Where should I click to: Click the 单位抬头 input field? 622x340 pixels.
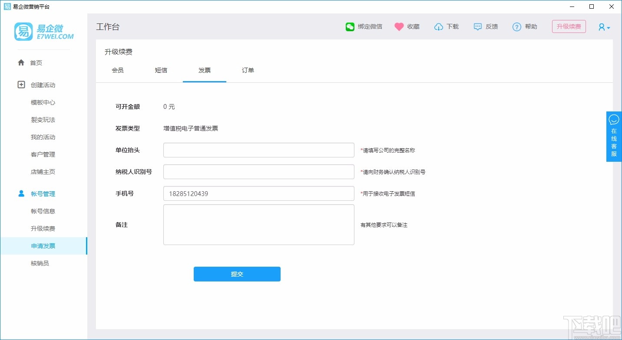click(258, 150)
